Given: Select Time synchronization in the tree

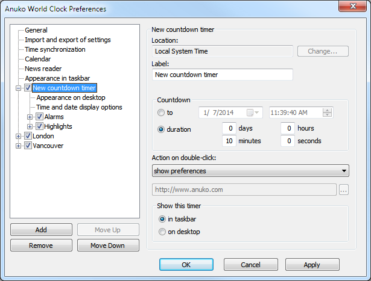Looking at the screenshot, I should pyautogui.click(x=55, y=49).
